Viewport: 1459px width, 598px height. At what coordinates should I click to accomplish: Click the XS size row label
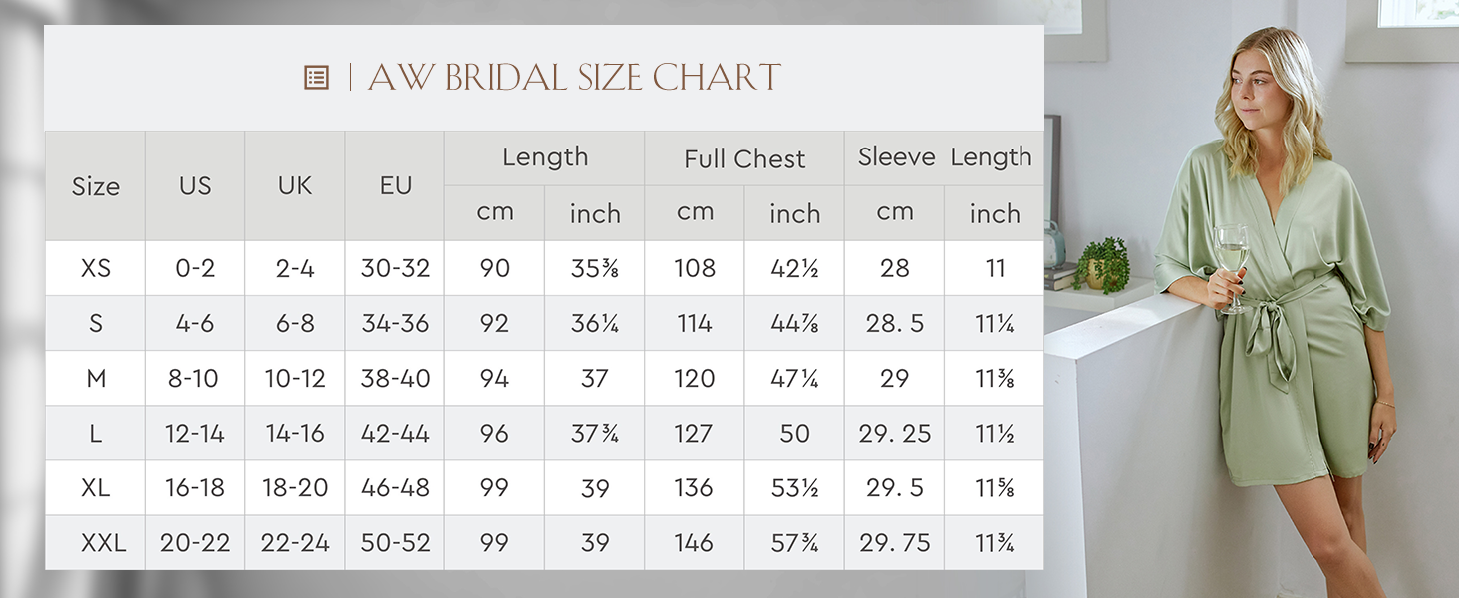point(95,268)
